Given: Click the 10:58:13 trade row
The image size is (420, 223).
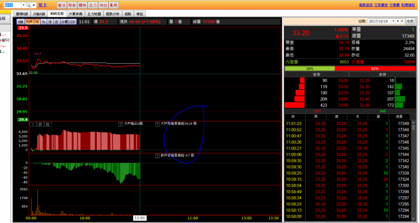Looking at the screenshot, I should click(348, 210).
